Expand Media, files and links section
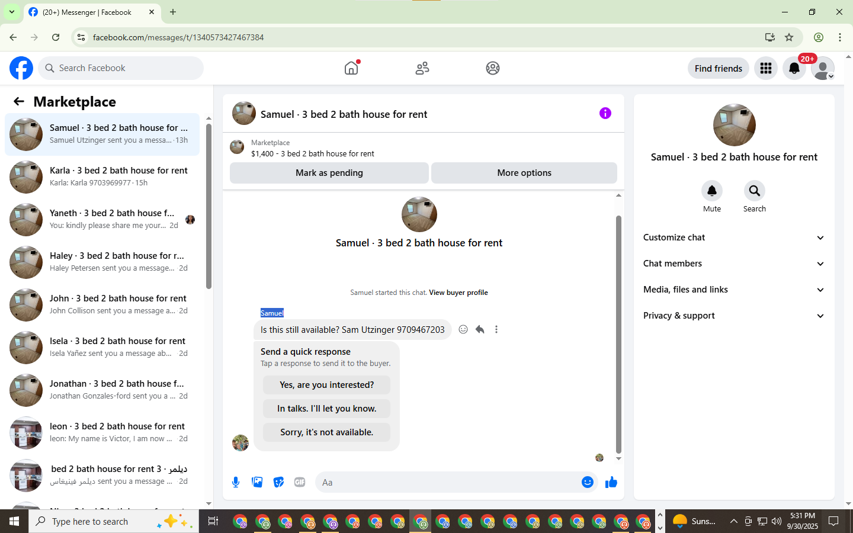 click(735, 290)
